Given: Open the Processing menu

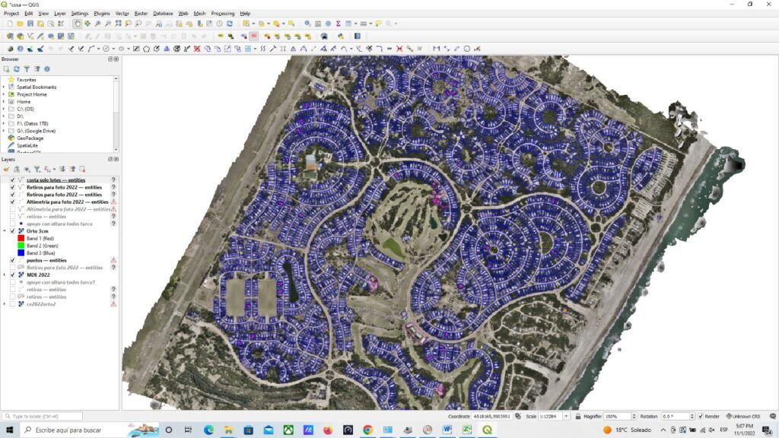Looking at the screenshot, I should 223,14.
